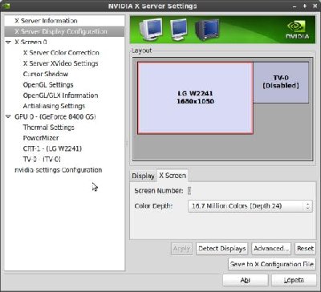Switch to the X Screen tab
The width and height of the screenshot is (321, 292).
pyautogui.click(x=173, y=176)
